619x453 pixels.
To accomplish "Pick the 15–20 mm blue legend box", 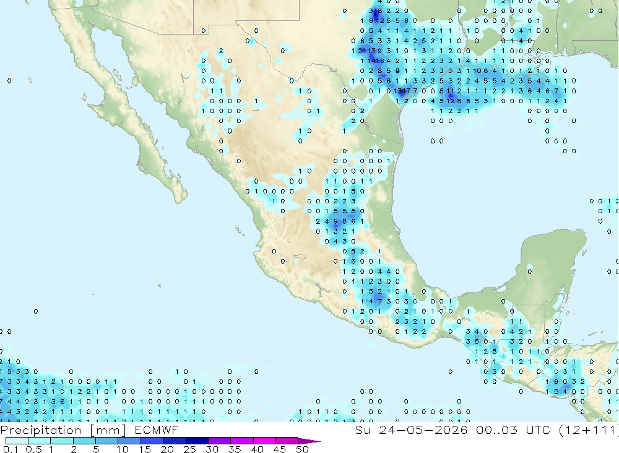I will pos(152,441).
